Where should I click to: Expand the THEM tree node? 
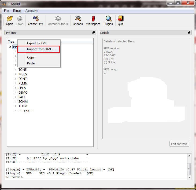coord(15,106)
